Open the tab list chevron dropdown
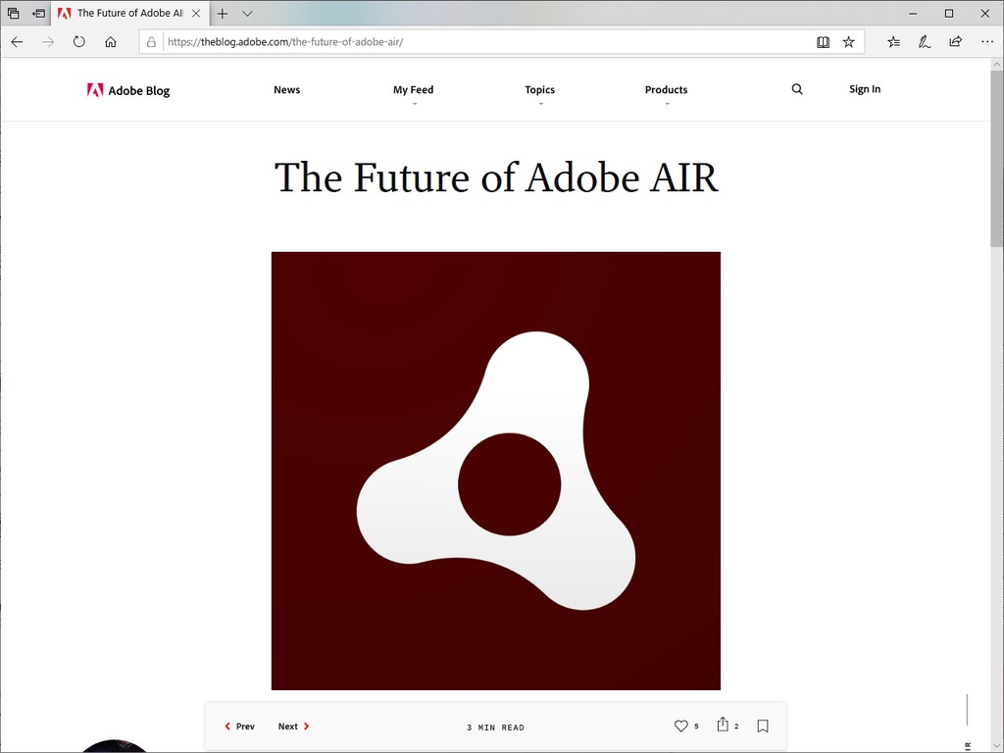Screen dimensions: 1004x753 click(x=246, y=14)
